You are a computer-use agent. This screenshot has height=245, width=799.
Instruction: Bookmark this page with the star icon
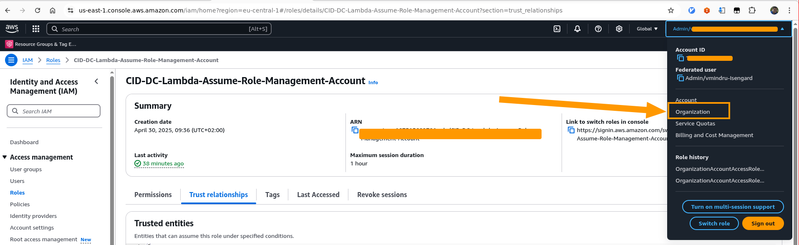(x=671, y=10)
